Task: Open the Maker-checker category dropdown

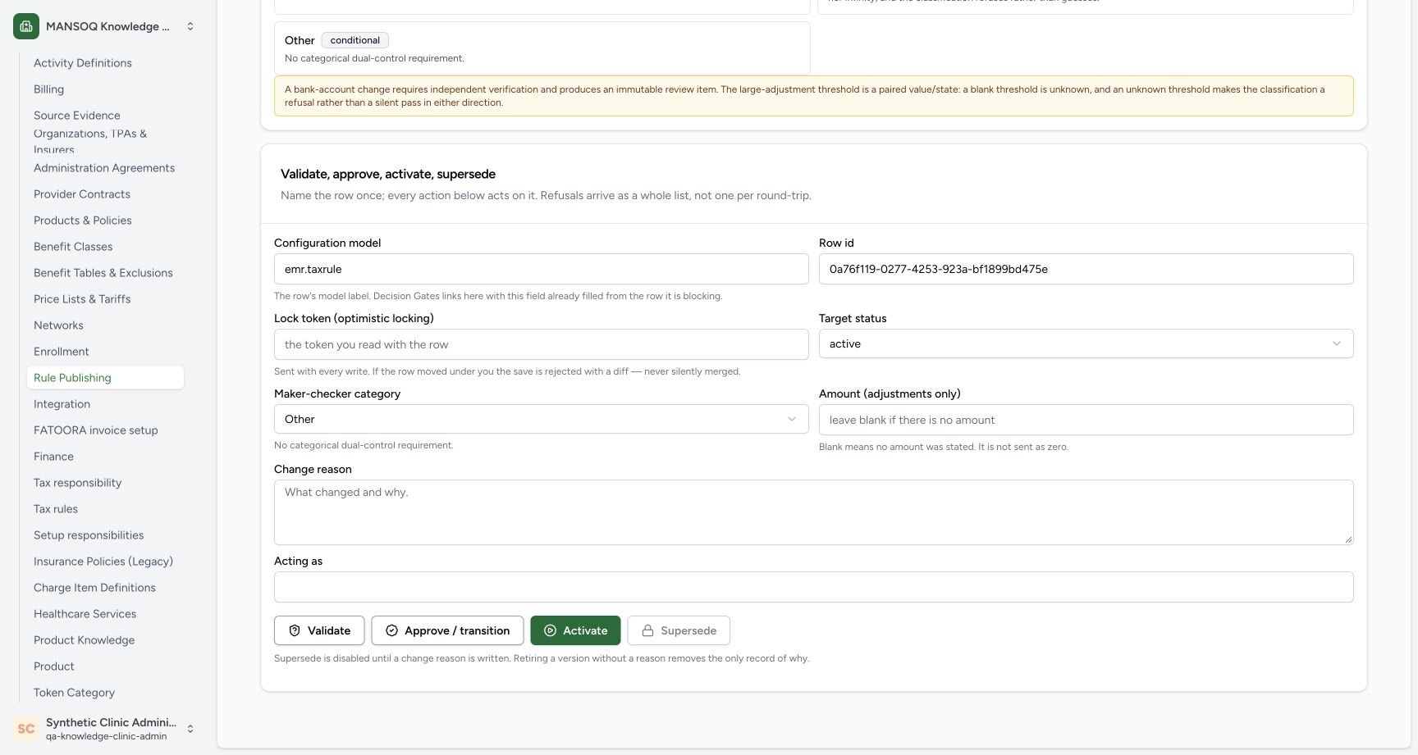Action: [x=541, y=419]
